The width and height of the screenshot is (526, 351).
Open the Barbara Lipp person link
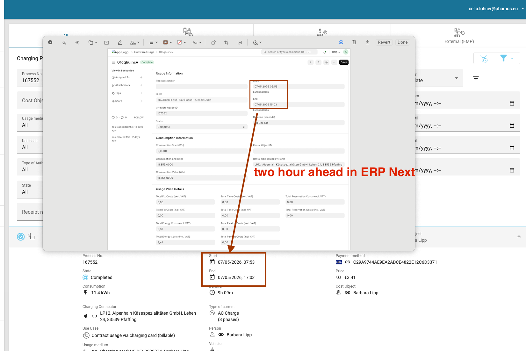click(x=239, y=335)
